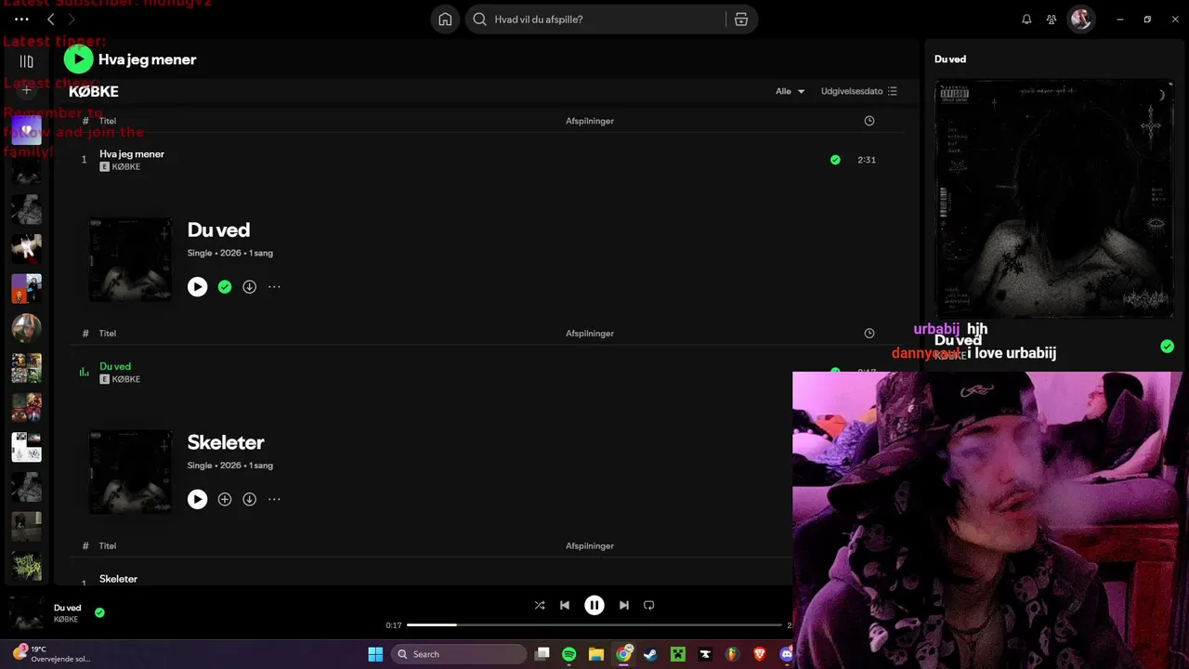1189x669 pixels.
Task: Play the Skeleter single
Action: [197, 500]
